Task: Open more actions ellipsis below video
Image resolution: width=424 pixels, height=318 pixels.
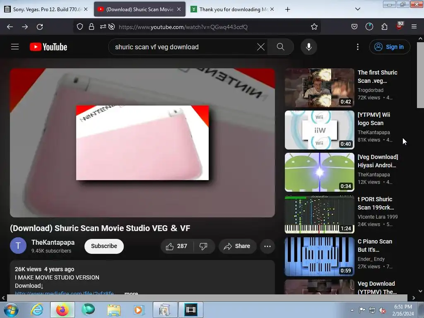Action: coord(267,246)
